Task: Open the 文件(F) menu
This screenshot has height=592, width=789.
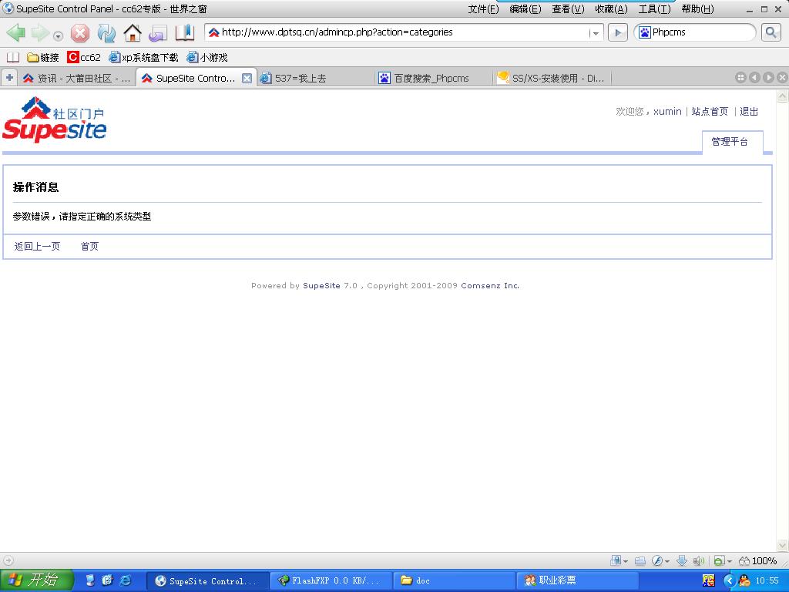Action: point(483,9)
